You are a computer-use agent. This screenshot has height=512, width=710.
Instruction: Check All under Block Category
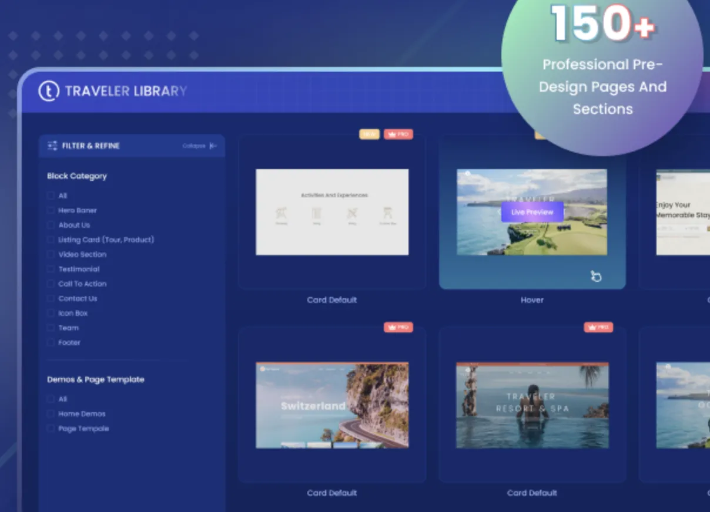(51, 196)
